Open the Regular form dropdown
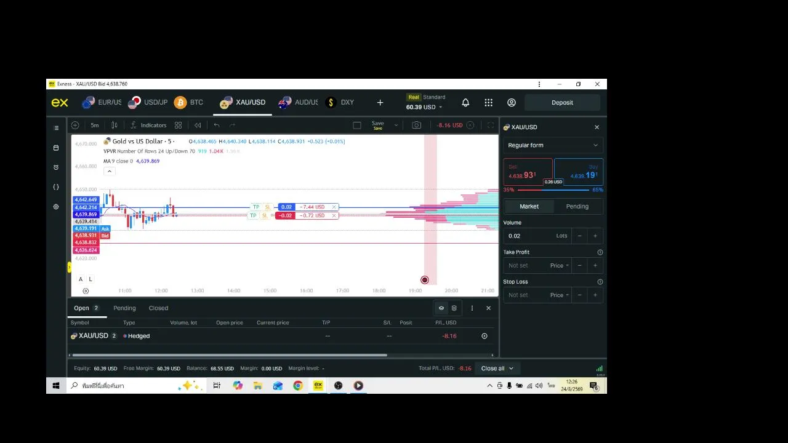Viewport: 788px width, 443px height. click(553, 145)
